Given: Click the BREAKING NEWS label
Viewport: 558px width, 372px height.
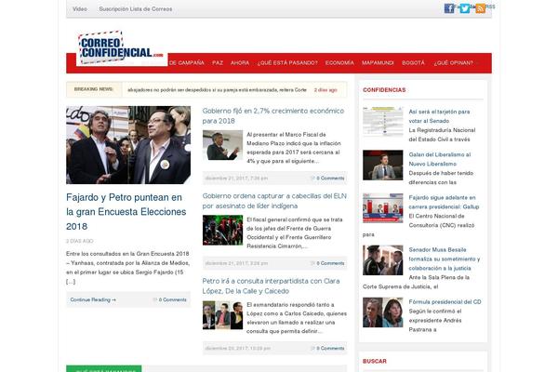Looking at the screenshot, I should pyautogui.click(x=94, y=89).
